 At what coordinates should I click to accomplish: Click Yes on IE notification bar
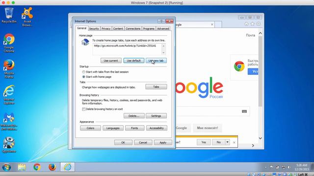click(204, 142)
